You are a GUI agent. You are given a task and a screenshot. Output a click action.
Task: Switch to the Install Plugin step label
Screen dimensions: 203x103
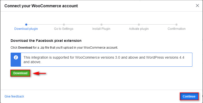(101, 29)
